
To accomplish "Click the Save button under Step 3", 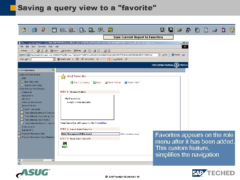I will point(65,145).
